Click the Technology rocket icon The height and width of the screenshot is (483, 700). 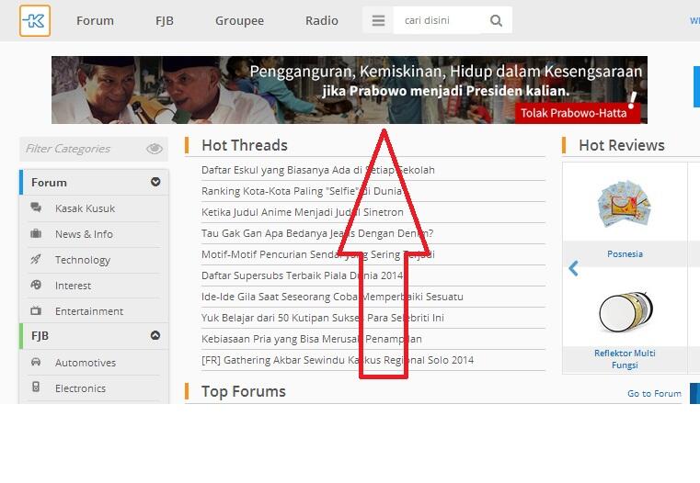(x=36, y=259)
